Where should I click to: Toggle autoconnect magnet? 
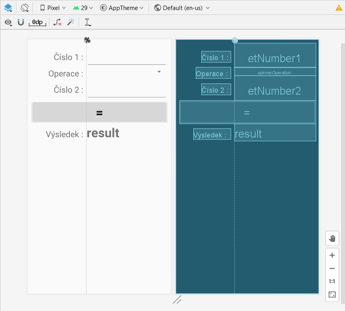[21, 22]
